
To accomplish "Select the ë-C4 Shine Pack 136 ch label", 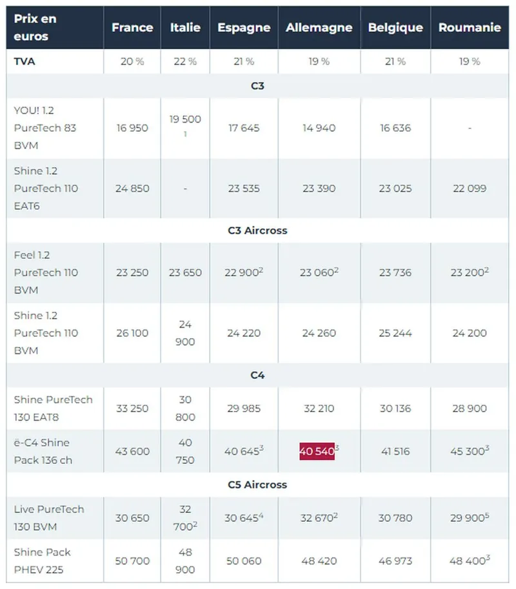I will [x=43, y=451].
